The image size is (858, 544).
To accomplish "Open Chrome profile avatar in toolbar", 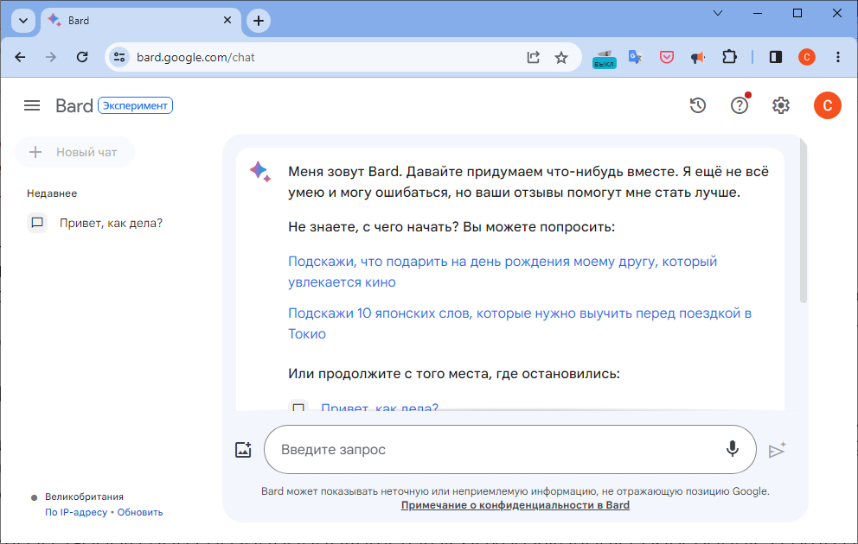I will tap(807, 57).
